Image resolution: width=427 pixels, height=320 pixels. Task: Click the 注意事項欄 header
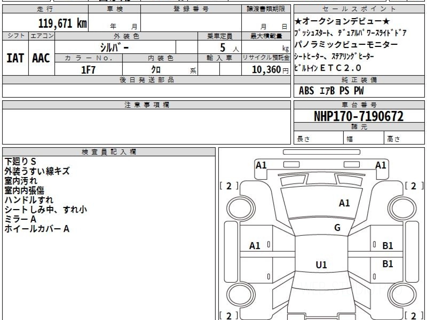tap(147, 105)
